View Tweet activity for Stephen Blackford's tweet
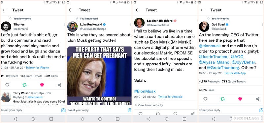This screenshot has width=264, height=123. tap(149, 105)
